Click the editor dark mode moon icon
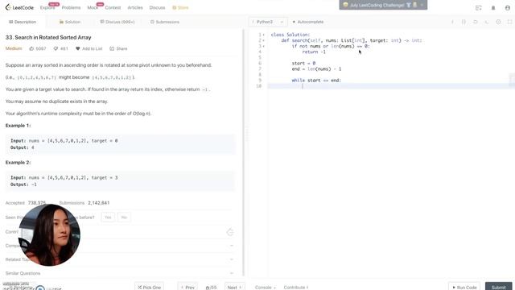Viewport: 515px width, 290px height. [x=486, y=22]
